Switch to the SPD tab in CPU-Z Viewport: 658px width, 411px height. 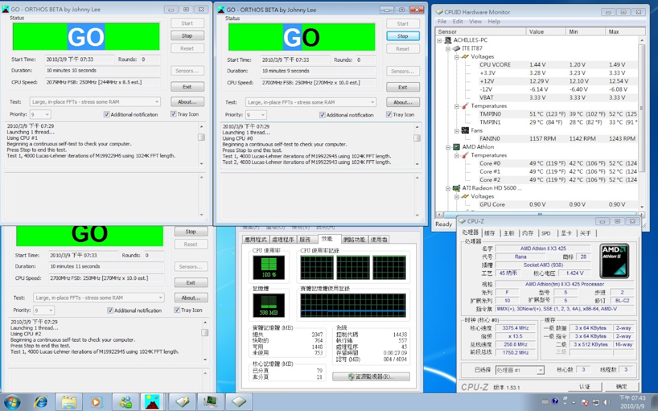[x=546, y=233]
